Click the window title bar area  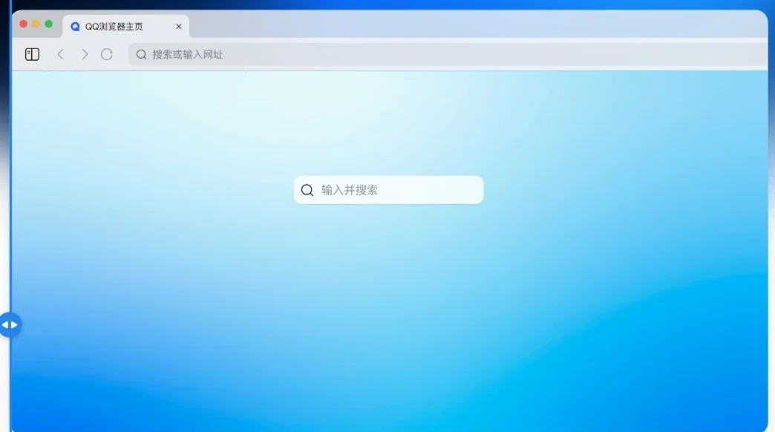520,24
